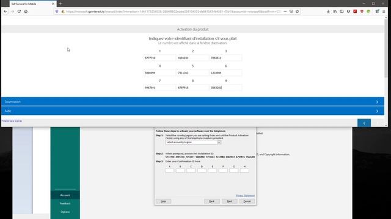391x219 pixels.
Task: Bookmark this page with the star icon
Action: click(298, 12)
